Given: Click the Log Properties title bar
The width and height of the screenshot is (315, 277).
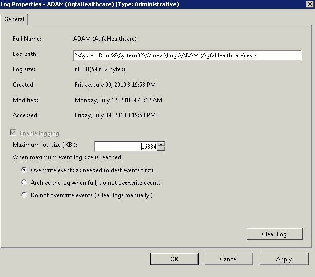Looking at the screenshot, I should 149,4.
